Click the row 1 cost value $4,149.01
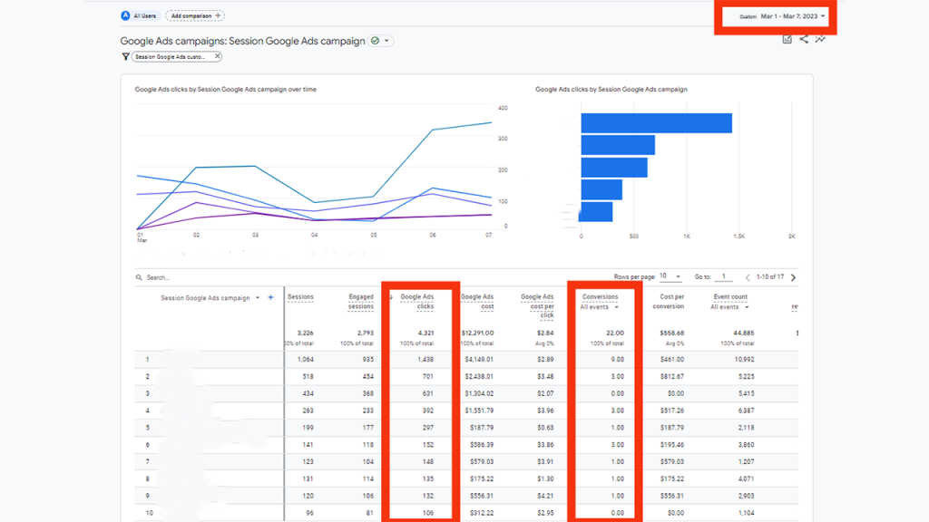The width and height of the screenshot is (929, 522). pyautogui.click(x=479, y=360)
